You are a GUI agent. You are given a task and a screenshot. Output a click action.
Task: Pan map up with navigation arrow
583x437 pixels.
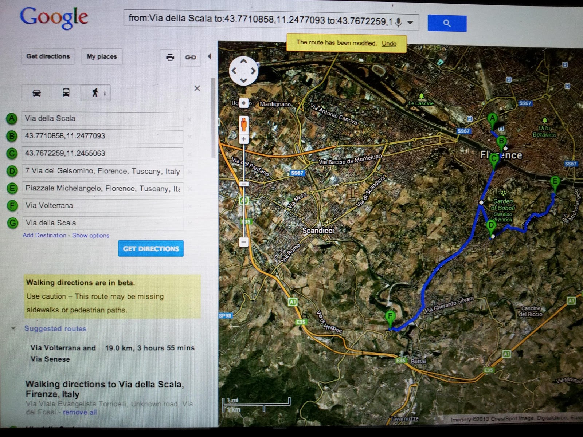[x=243, y=61]
